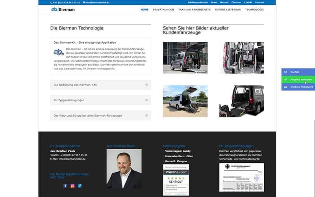Click footer telephone number text
Viewport: 315px width, 197px height.
click(x=74, y=155)
